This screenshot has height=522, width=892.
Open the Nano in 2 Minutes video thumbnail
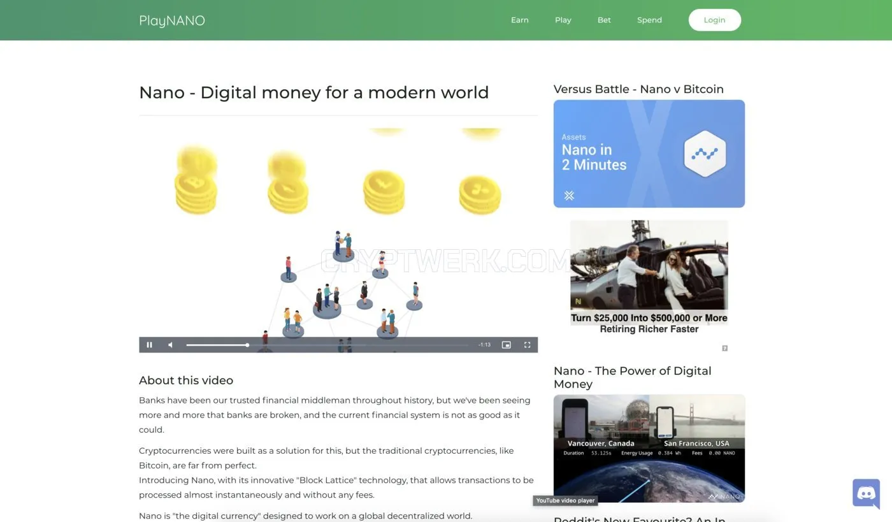649,154
